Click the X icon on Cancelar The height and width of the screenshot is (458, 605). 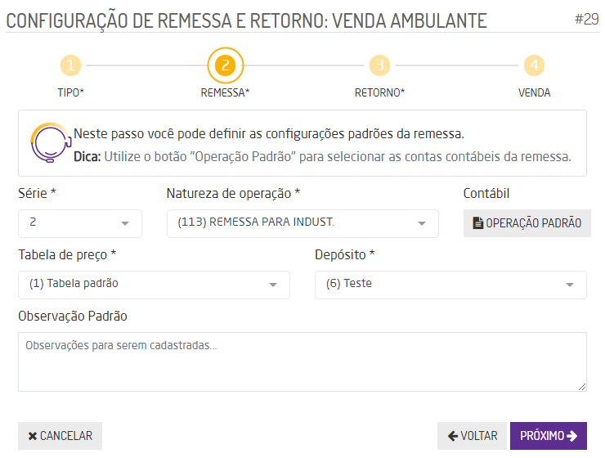pos(33,436)
